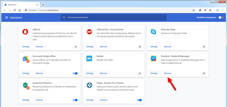Click Facebook Delete All Messages icon
The image size is (227, 107).
point(153,58)
